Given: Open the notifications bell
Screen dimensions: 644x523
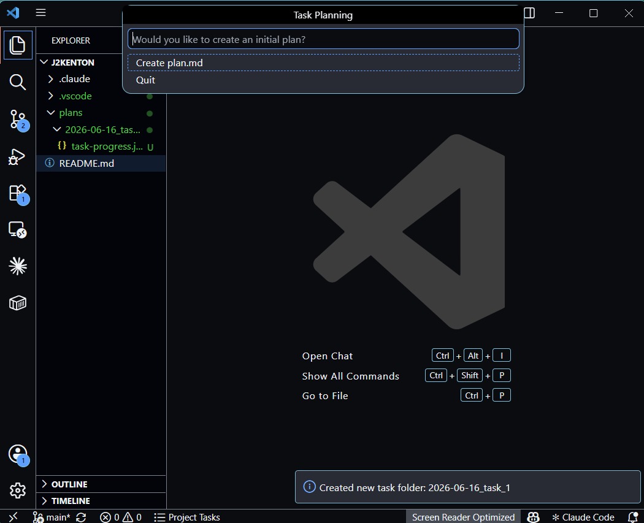Looking at the screenshot, I should coord(633,517).
